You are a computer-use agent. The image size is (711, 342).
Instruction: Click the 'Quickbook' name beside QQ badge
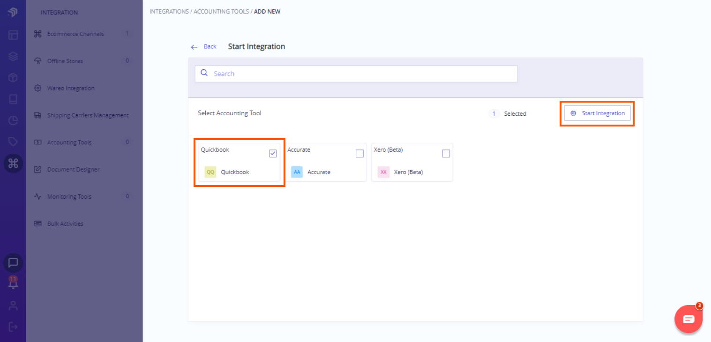pyautogui.click(x=235, y=172)
